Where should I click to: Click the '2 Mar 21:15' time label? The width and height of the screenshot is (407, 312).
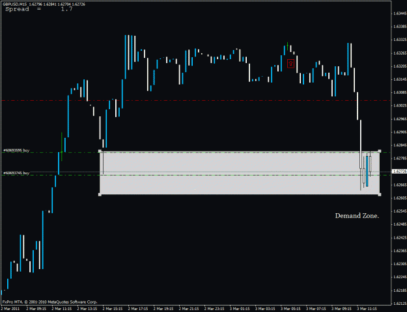(189, 309)
